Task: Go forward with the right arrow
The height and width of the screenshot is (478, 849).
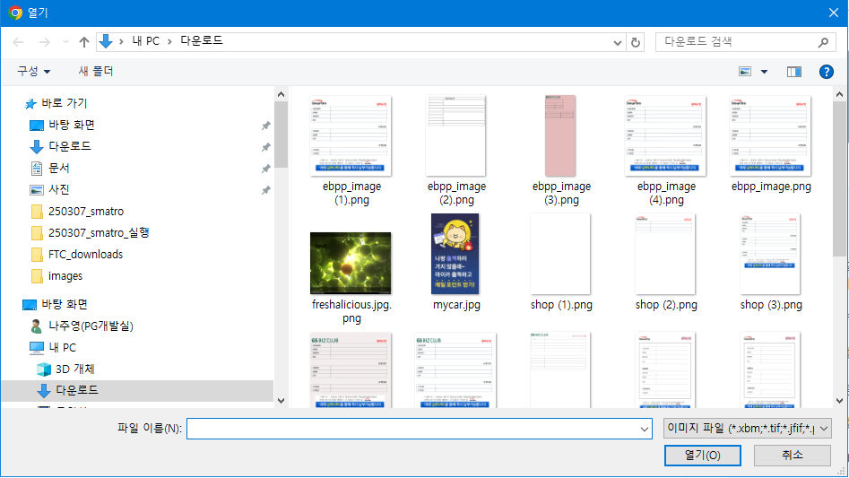Action: coord(45,41)
